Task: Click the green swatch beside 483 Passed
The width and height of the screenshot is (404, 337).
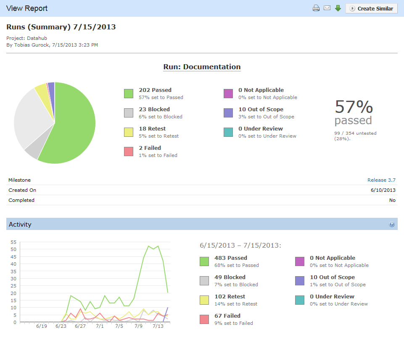Action: click(204, 261)
